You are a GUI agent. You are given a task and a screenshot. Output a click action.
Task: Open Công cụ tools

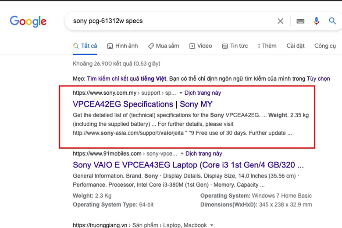coord(325,46)
